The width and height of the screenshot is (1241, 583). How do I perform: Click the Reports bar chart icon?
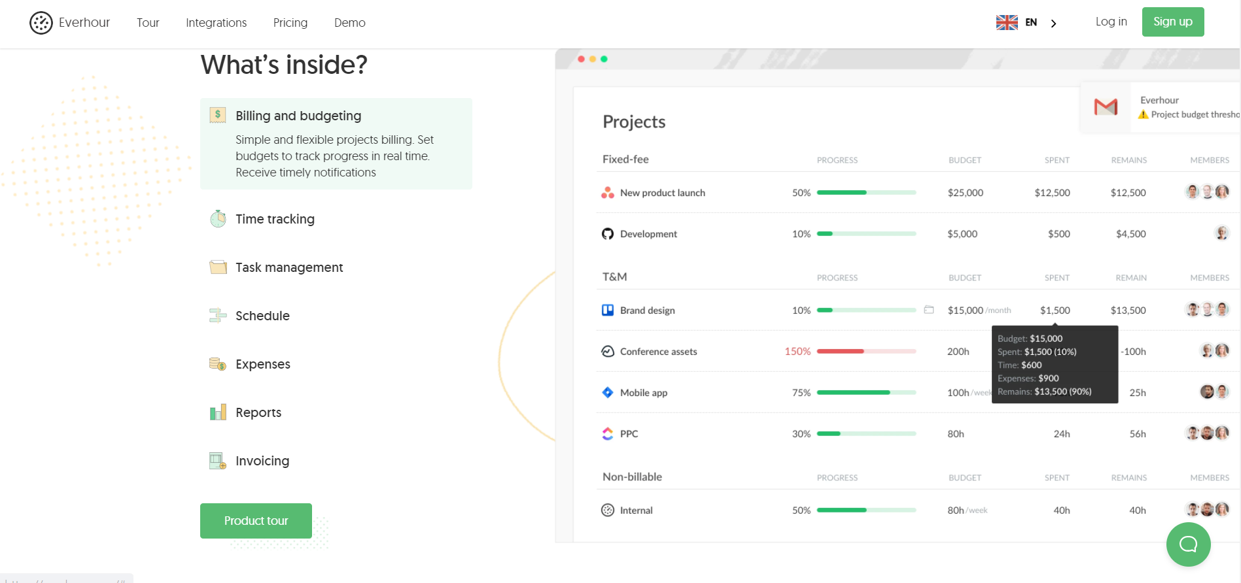[218, 412]
